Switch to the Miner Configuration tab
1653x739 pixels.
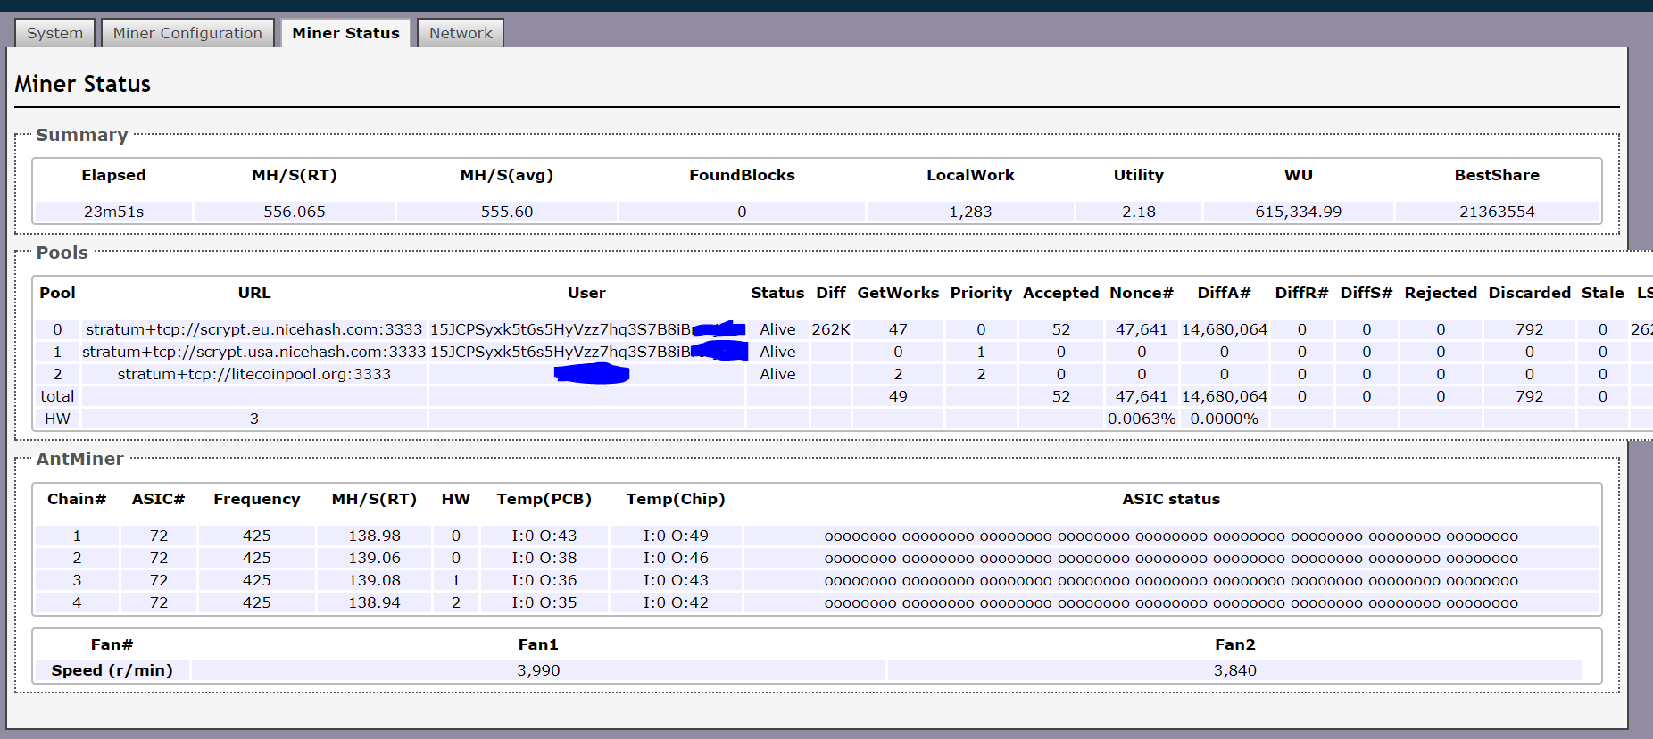187,33
